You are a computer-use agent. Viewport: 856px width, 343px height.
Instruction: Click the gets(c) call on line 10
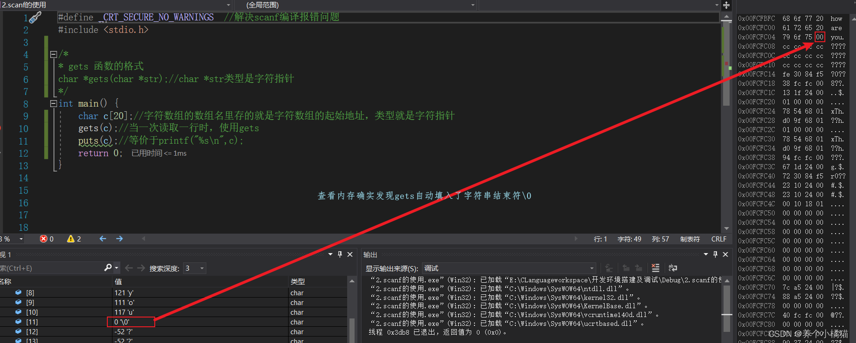click(x=95, y=128)
